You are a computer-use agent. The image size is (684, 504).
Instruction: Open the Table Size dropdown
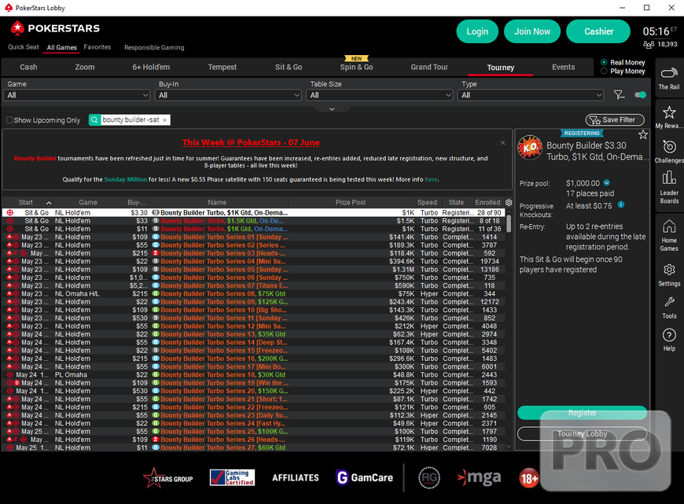pos(379,95)
